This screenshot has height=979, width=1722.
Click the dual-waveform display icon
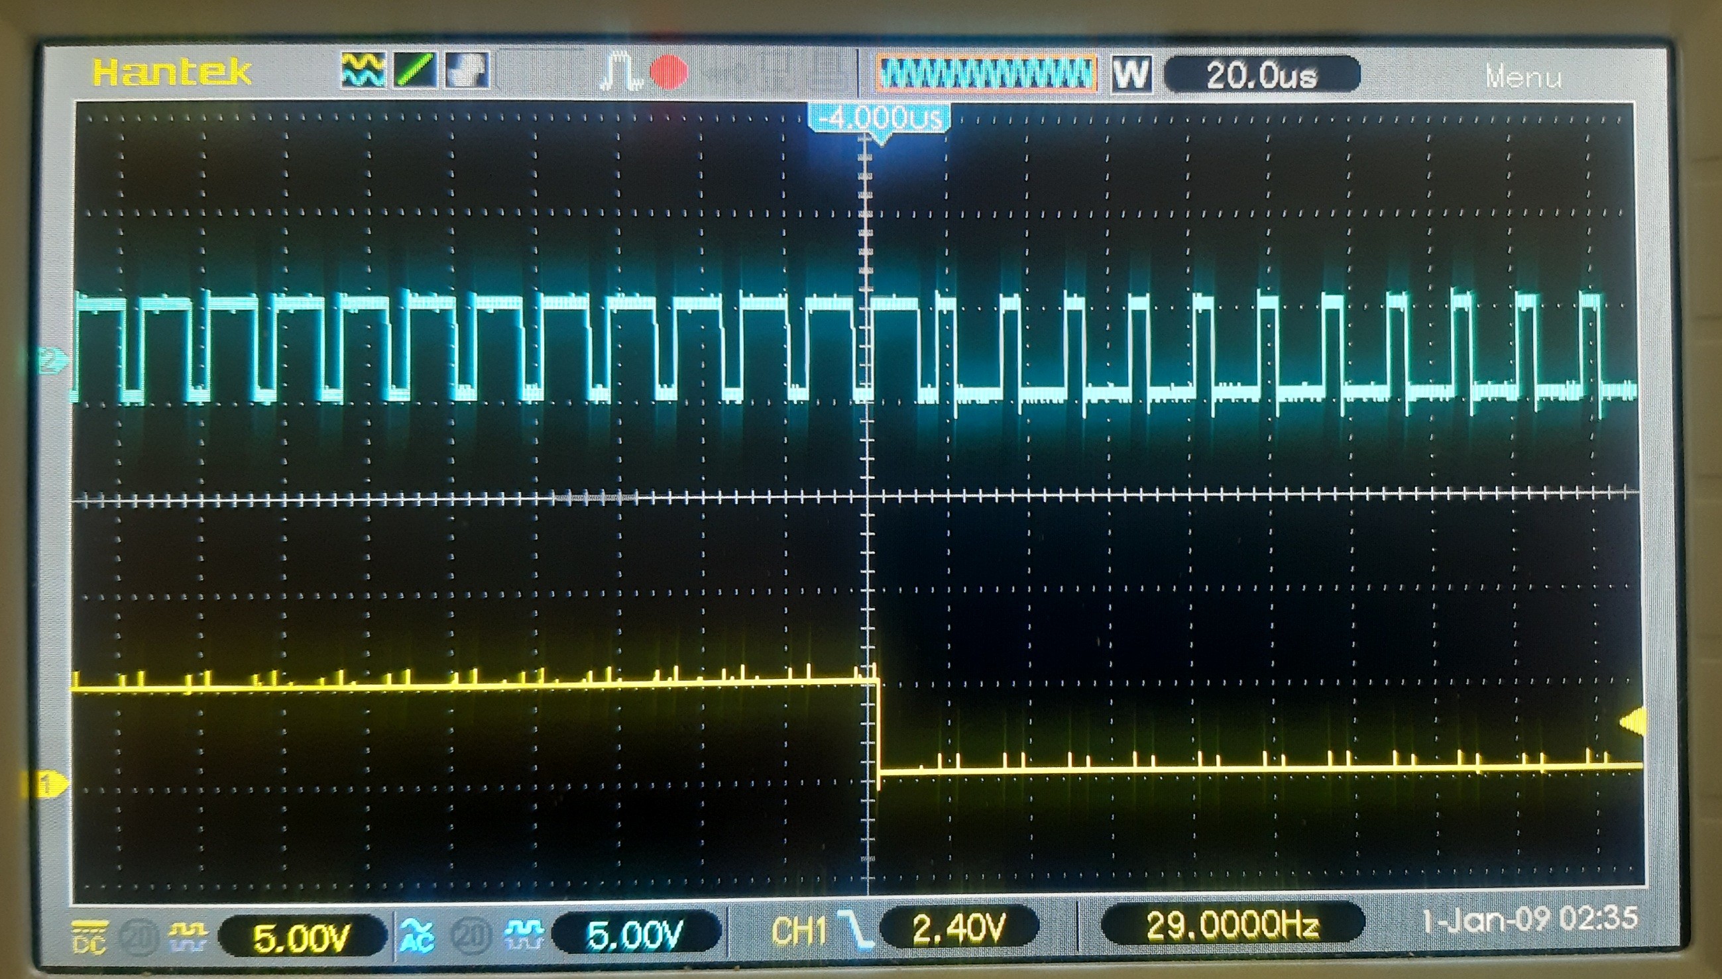click(x=363, y=71)
